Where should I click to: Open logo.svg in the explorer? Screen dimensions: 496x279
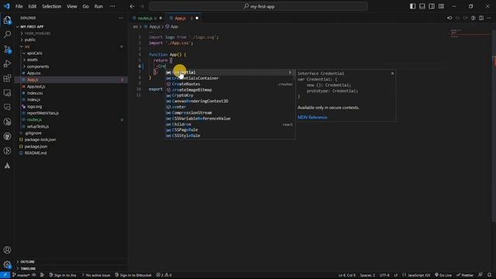point(34,107)
